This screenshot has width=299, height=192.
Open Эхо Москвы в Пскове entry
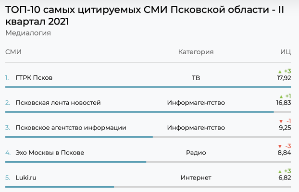pyautogui.click(x=50, y=153)
